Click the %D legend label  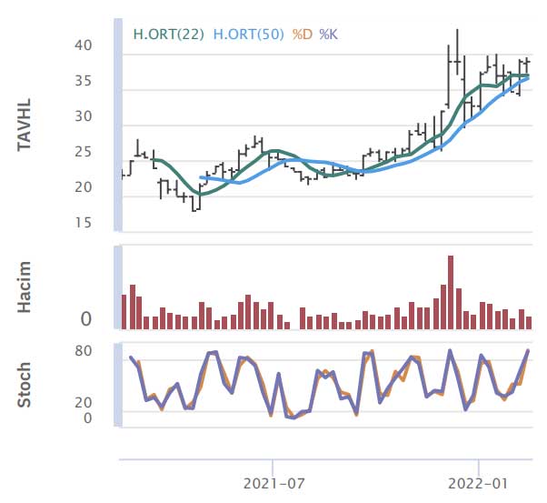(x=302, y=35)
